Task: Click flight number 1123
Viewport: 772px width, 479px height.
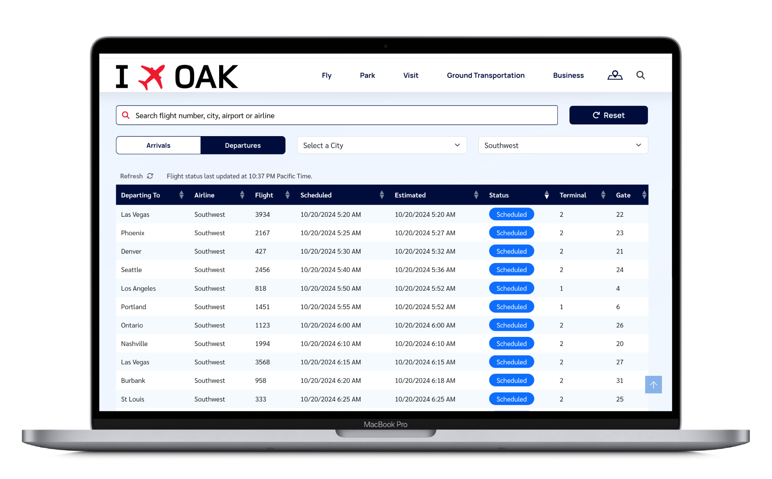Action: (x=262, y=325)
